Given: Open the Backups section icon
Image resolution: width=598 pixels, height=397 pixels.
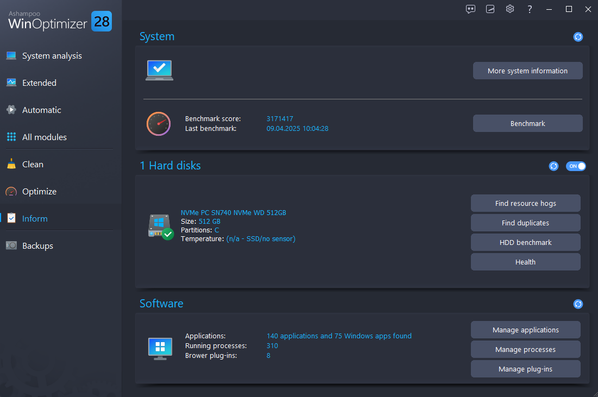Looking at the screenshot, I should click(x=11, y=245).
